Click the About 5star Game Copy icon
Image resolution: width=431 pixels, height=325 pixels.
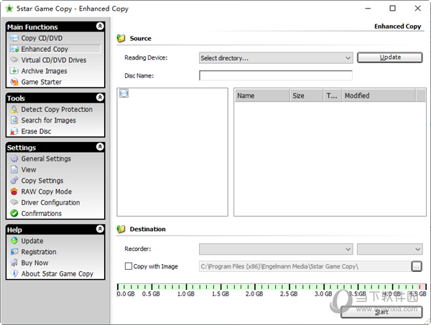14,273
